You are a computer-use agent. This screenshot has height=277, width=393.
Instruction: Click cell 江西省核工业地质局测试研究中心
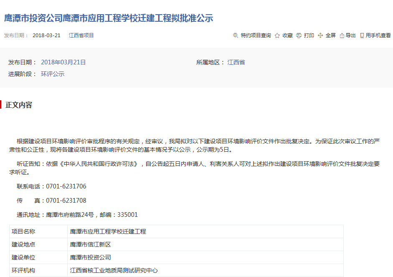205,270
